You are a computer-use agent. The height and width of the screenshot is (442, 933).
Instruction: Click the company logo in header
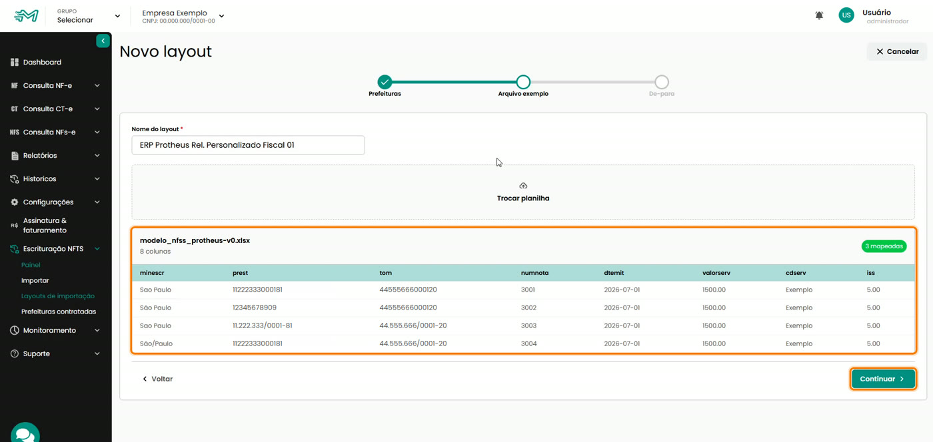(x=27, y=16)
